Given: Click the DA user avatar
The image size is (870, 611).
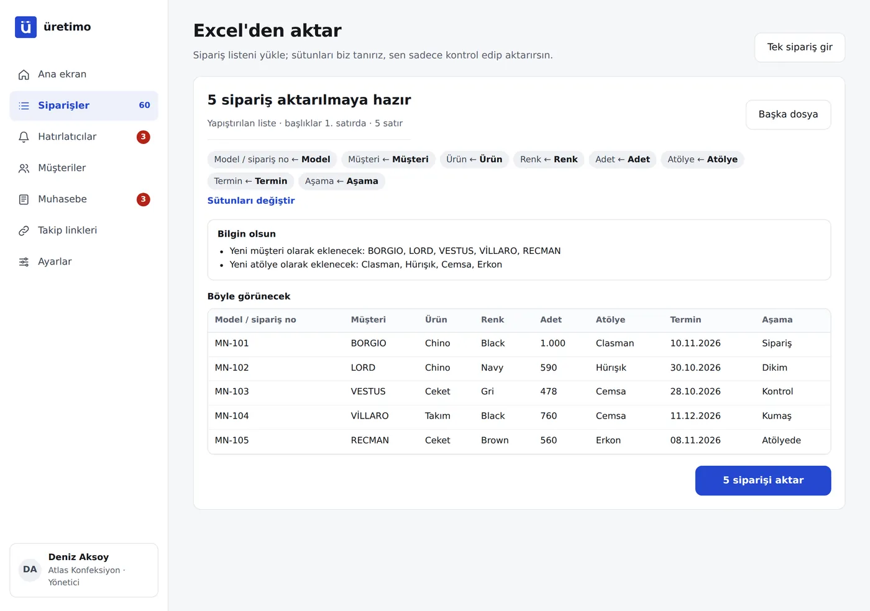Looking at the screenshot, I should 30,569.
